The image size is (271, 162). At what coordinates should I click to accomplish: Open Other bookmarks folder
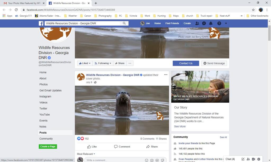click(257, 16)
